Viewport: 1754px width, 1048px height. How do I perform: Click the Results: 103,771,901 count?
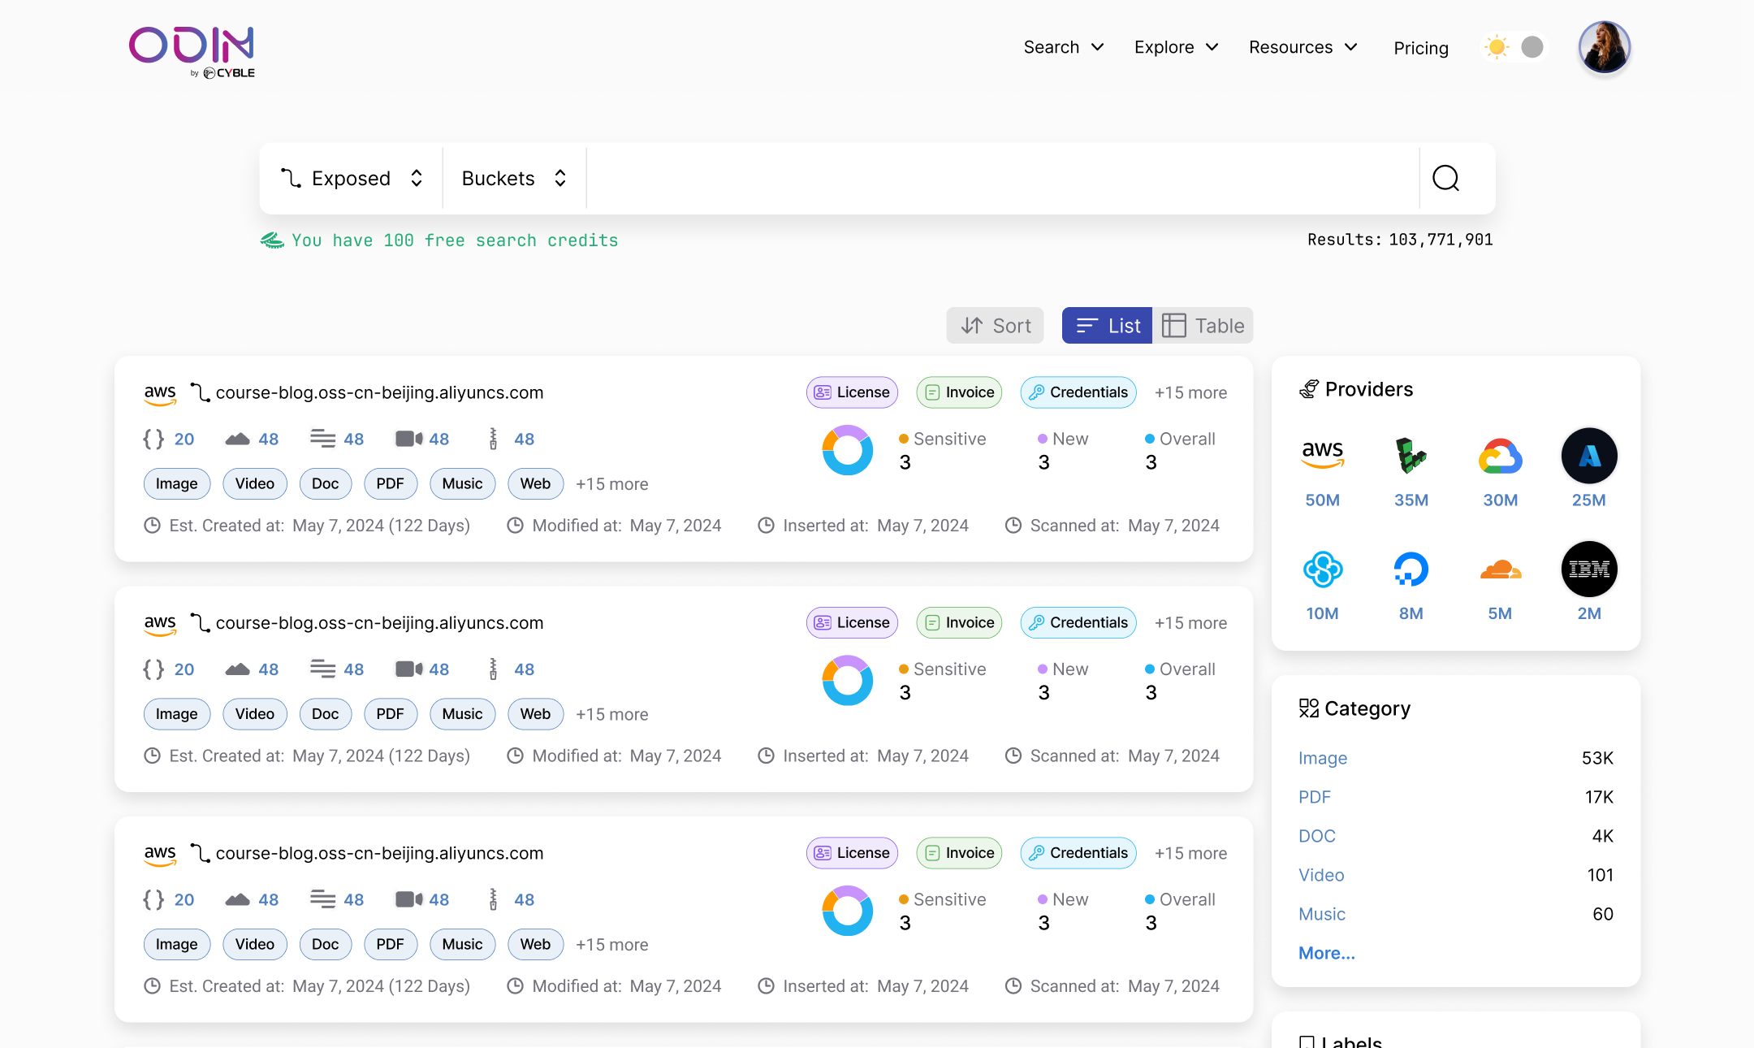point(1400,240)
